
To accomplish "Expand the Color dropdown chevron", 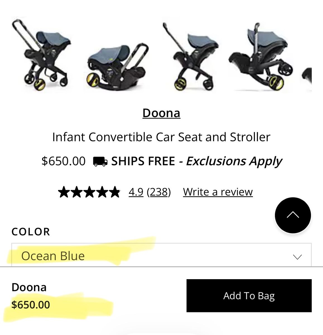I will tap(297, 257).
